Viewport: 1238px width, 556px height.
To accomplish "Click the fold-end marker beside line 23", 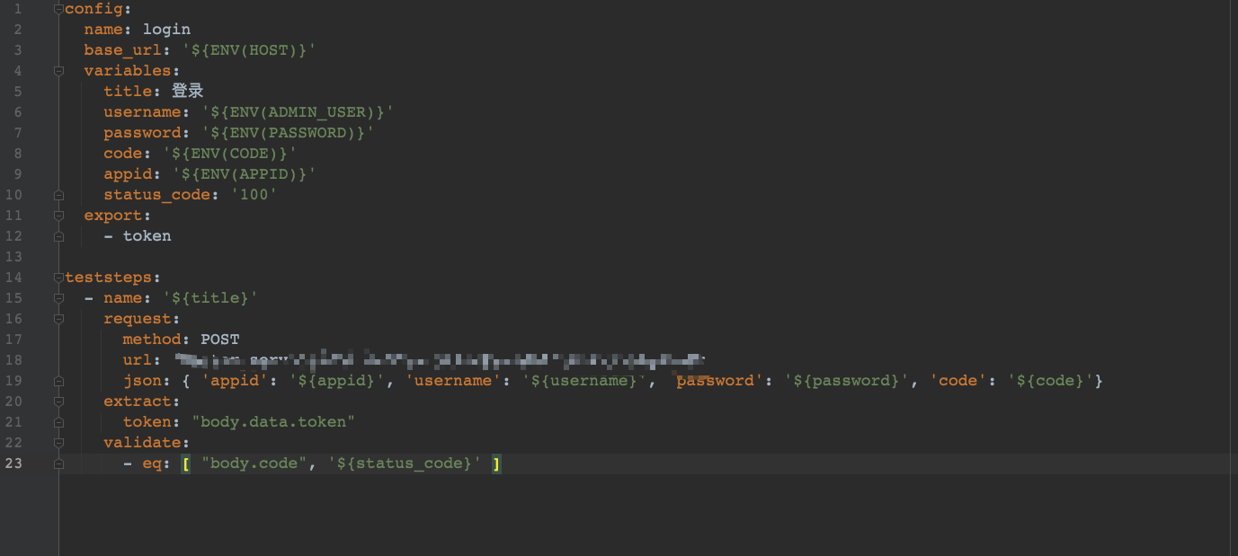I will 58,463.
